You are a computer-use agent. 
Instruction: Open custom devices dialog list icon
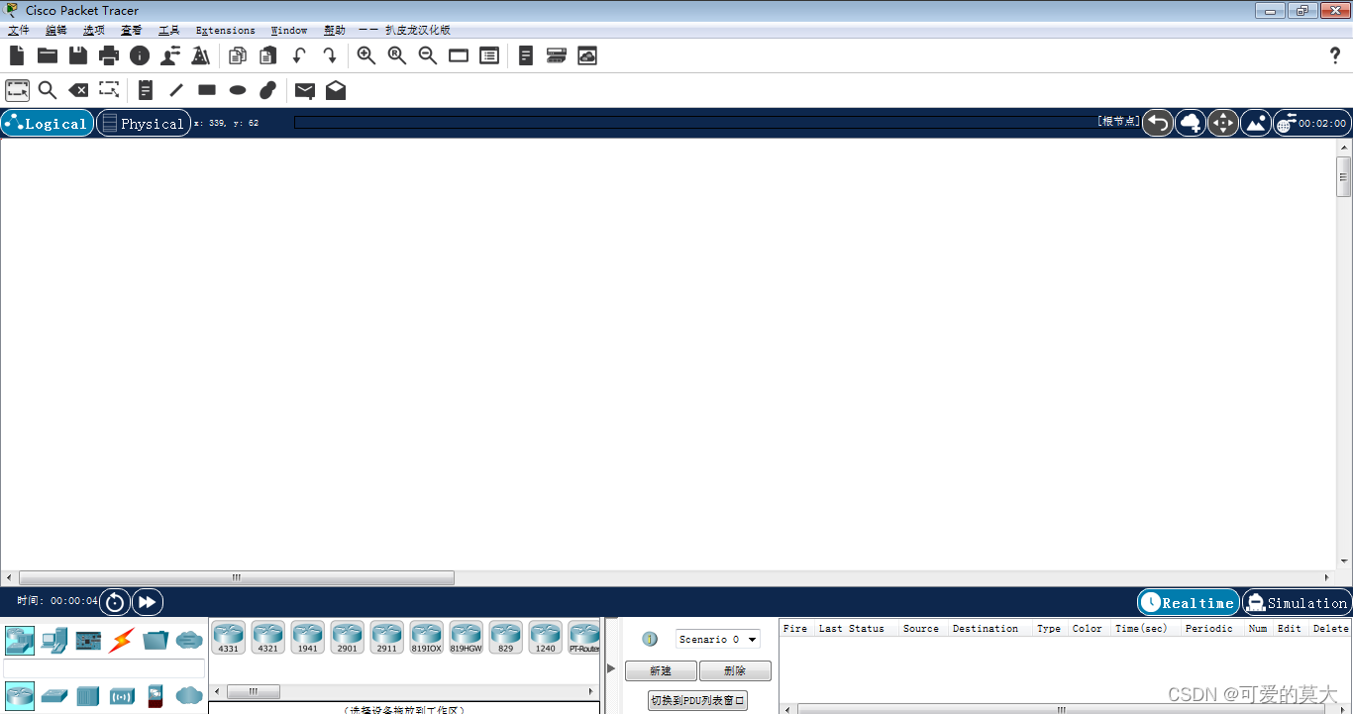[x=489, y=55]
